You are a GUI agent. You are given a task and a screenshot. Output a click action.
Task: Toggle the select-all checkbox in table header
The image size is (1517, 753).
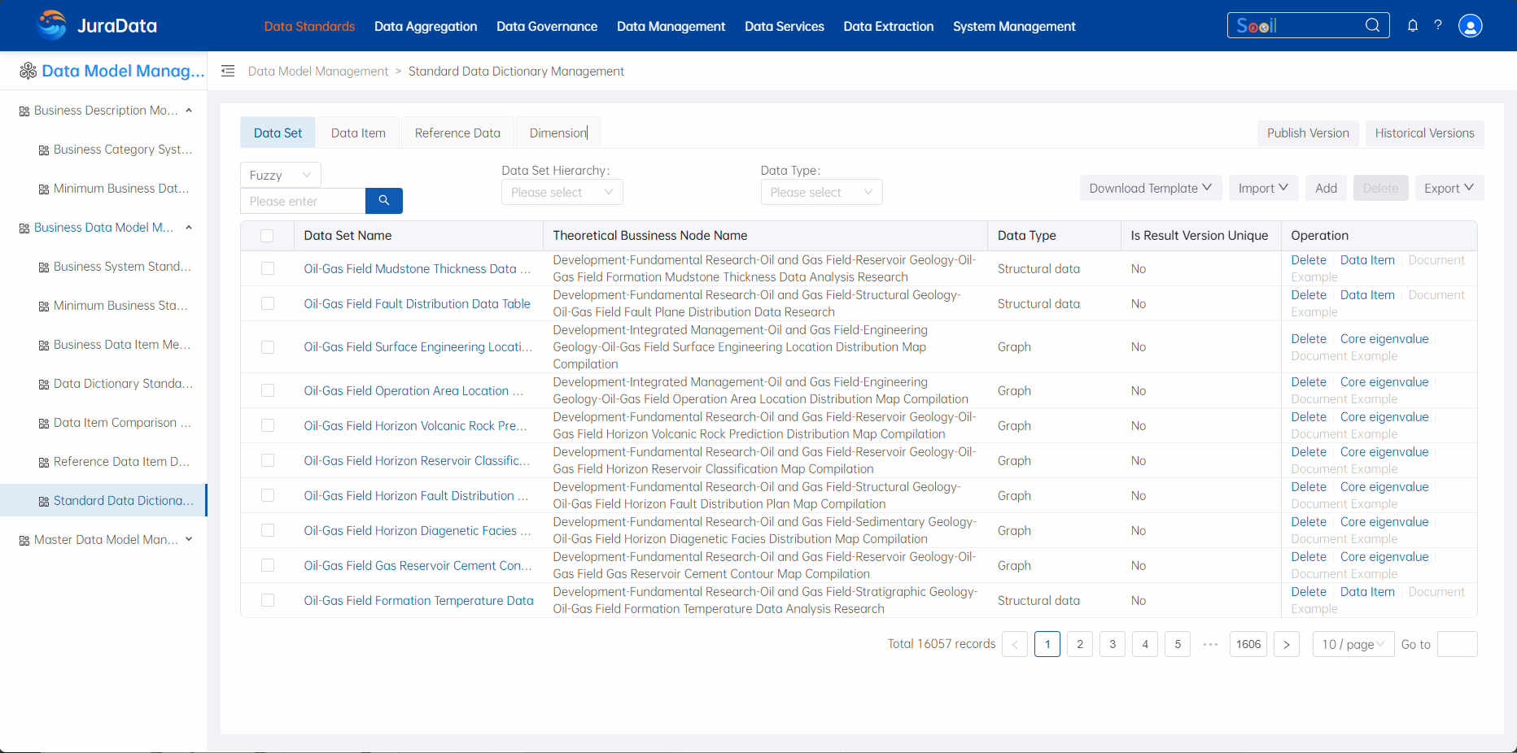point(267,236)
